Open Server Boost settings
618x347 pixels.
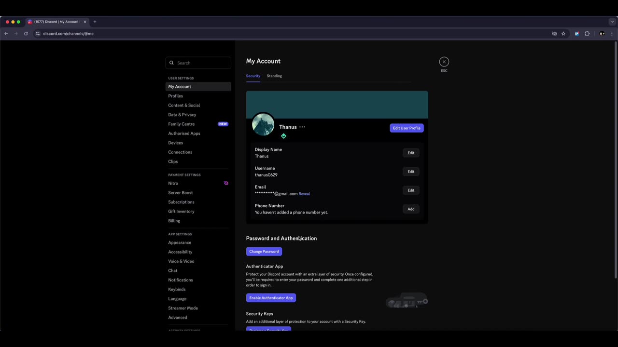point(198,193)
